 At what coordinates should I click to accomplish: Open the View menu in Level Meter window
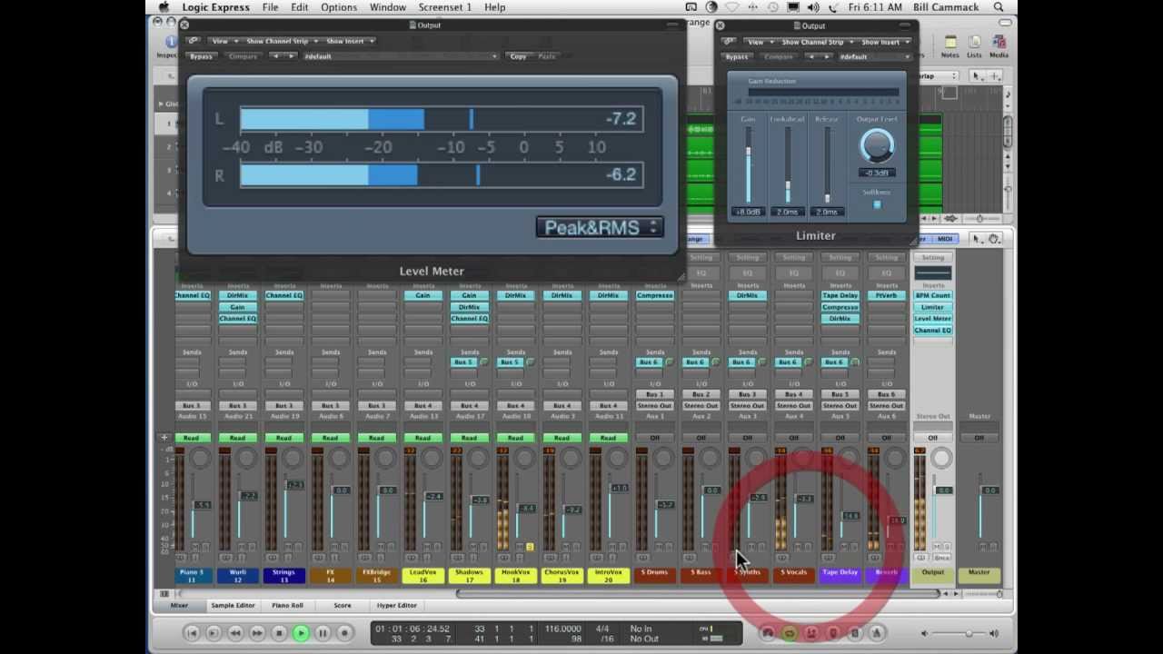pyautogui.click(x=223, y=41)
